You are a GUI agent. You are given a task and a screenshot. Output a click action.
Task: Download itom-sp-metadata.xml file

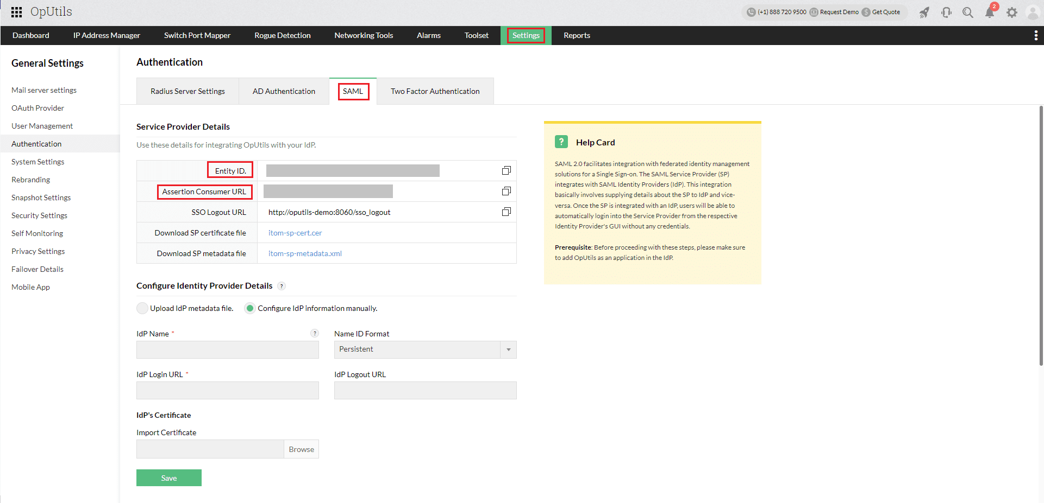tap(305, 253)
